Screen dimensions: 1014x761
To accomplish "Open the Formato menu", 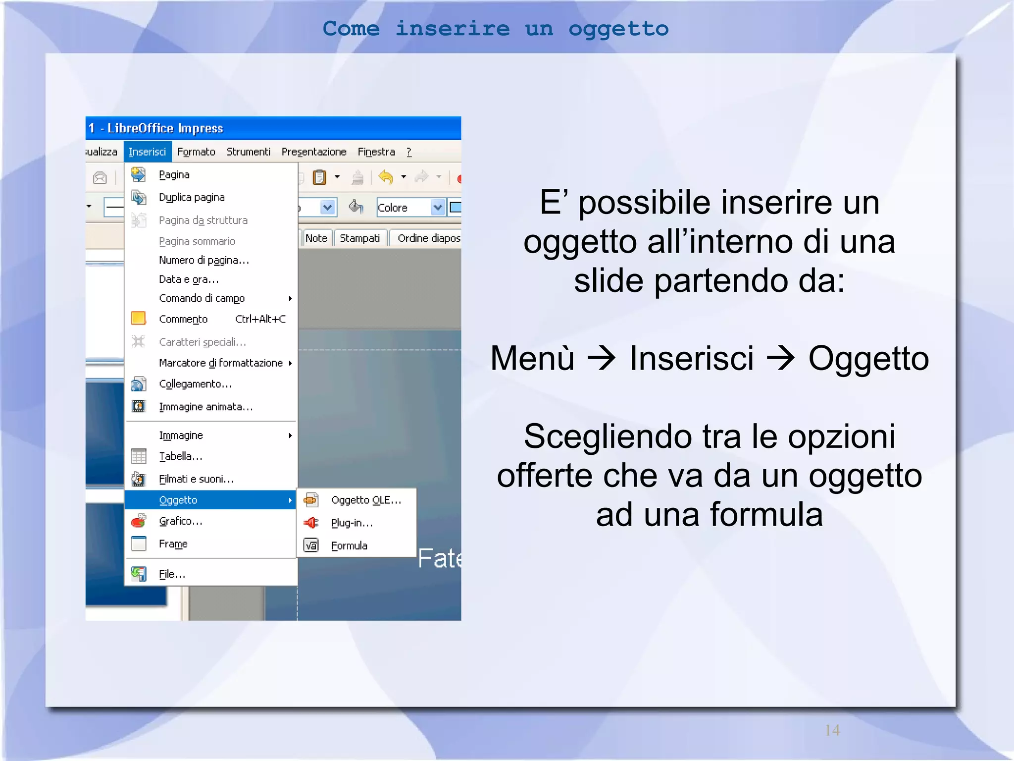I will tap(196, 152).
